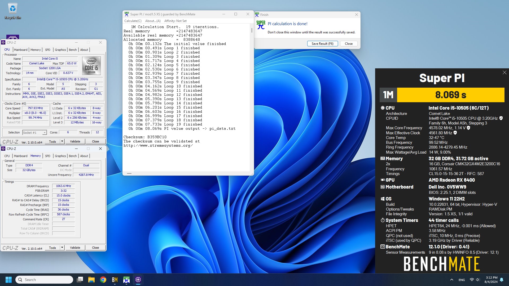Open SPD tab in top CPU-Z window
Screen dimensions: 509x286
pos(48,50)
